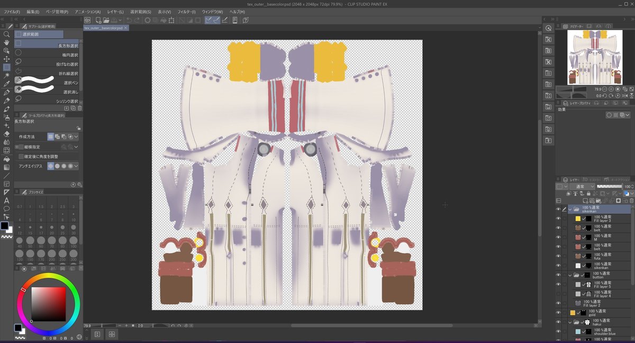Click the Delete sub tool trash icon
This screenshot has height=343, width=635.
(x=79, y=108)
